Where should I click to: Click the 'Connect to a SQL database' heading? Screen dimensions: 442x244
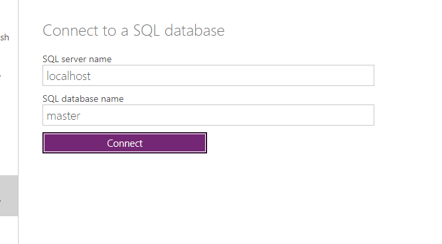point(133,30)
